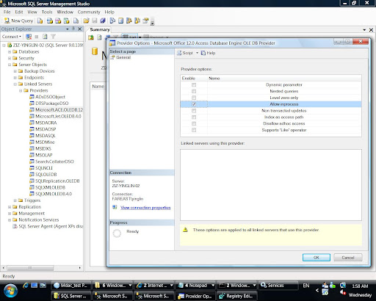Click the New Query toolbar button
The image size is (376, 301).
(x=18, y=21)
